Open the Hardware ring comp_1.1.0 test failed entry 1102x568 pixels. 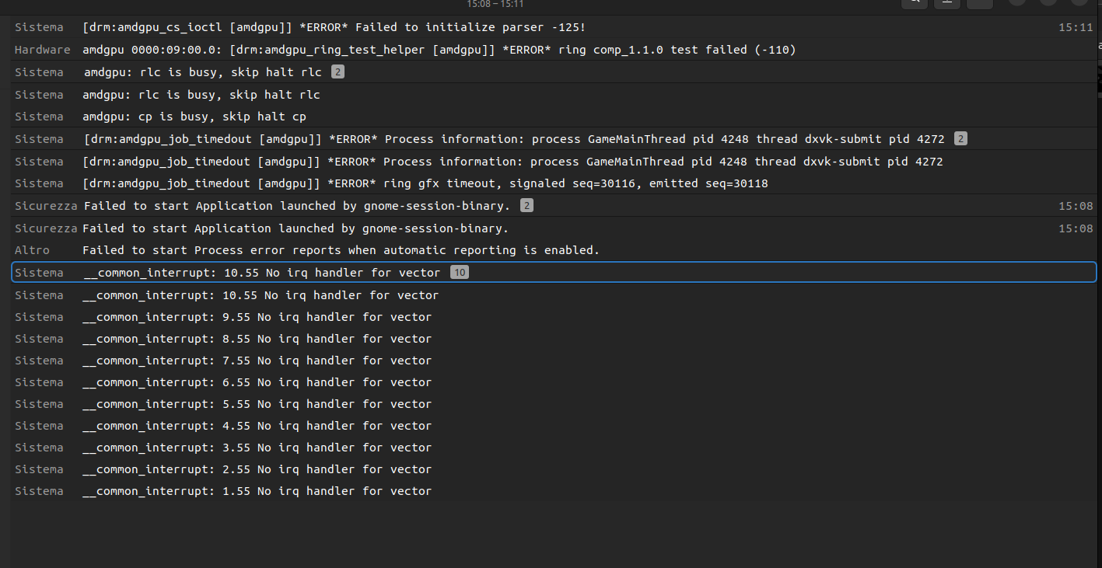[439, 50]
